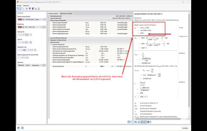Open print options dropdown arrow
The width and height of the screenshot is (207, 131).
pos(151,122)
